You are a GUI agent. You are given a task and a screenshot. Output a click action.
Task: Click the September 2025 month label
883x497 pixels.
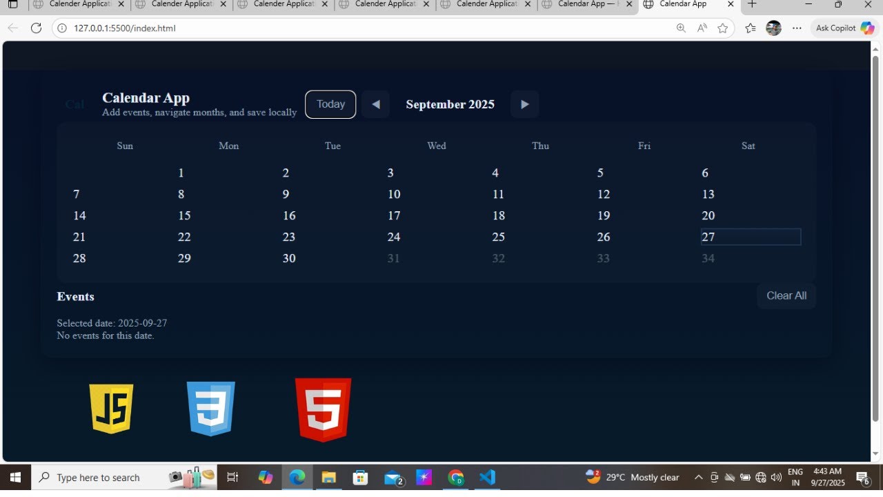pyautogui.click(x=450, y=104)
